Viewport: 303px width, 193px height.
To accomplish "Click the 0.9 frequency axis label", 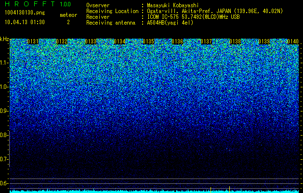I will click(4, 111).
